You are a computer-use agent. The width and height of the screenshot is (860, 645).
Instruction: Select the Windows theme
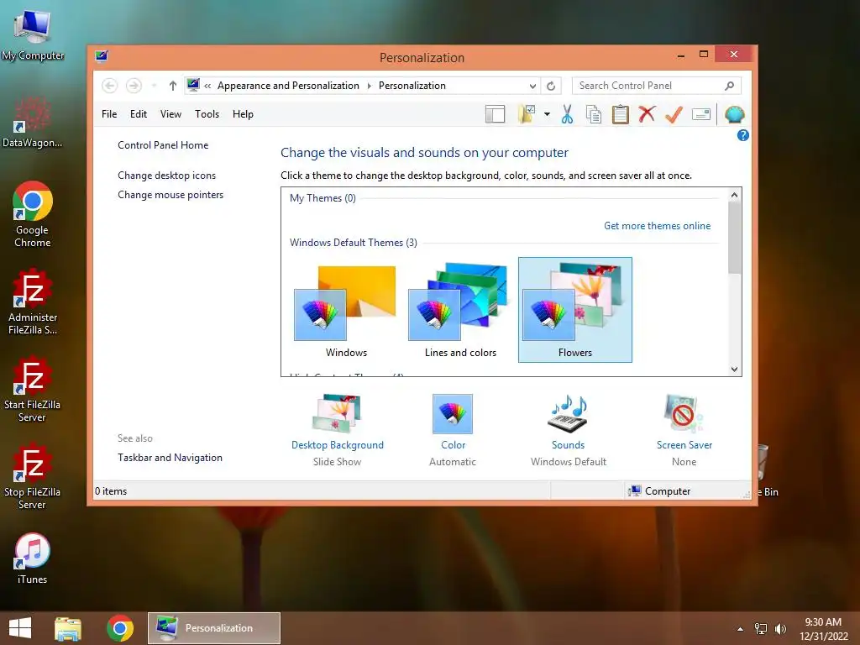click(346, 310)
